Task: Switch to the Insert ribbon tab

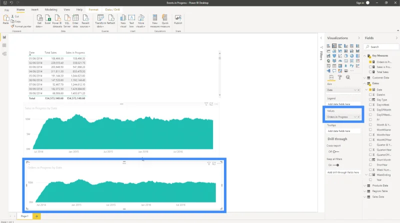Action: 34,9
